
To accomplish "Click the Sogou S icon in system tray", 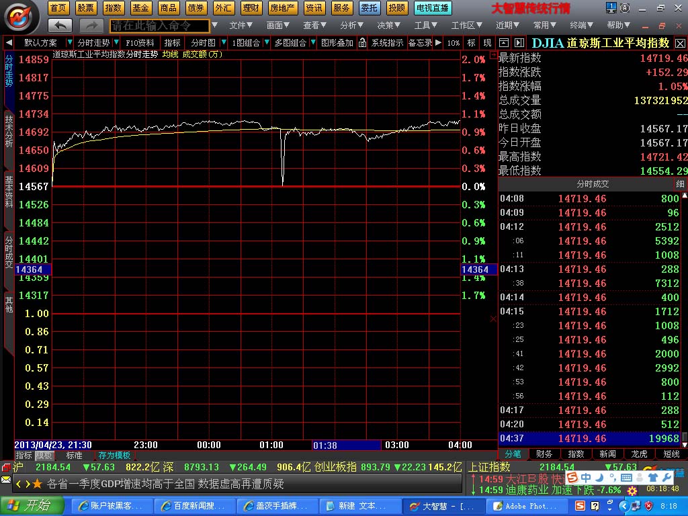I will [580, 506].
